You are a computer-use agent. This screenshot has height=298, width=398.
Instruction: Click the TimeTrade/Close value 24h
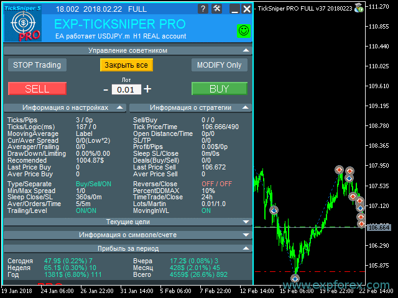(207, 197)
